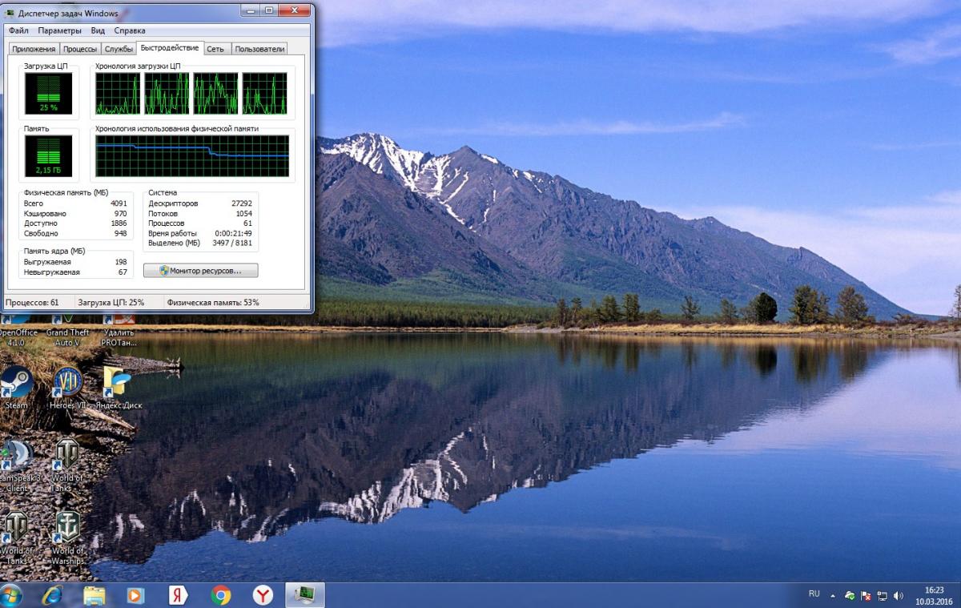Launch Internet Explorer from the taskbar
Screen dimensions: 961x608
pyautogui.click(x=53, y=594)
